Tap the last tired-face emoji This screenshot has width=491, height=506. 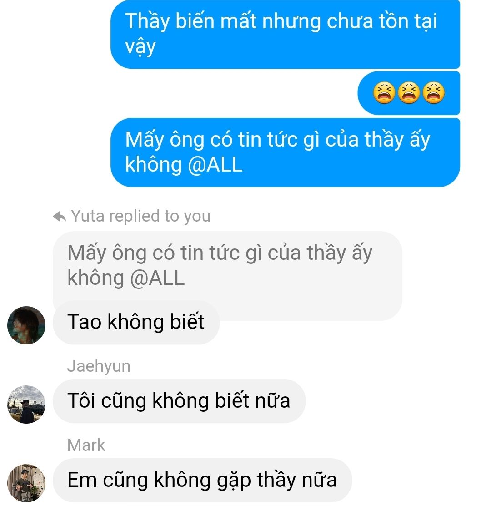434,93
